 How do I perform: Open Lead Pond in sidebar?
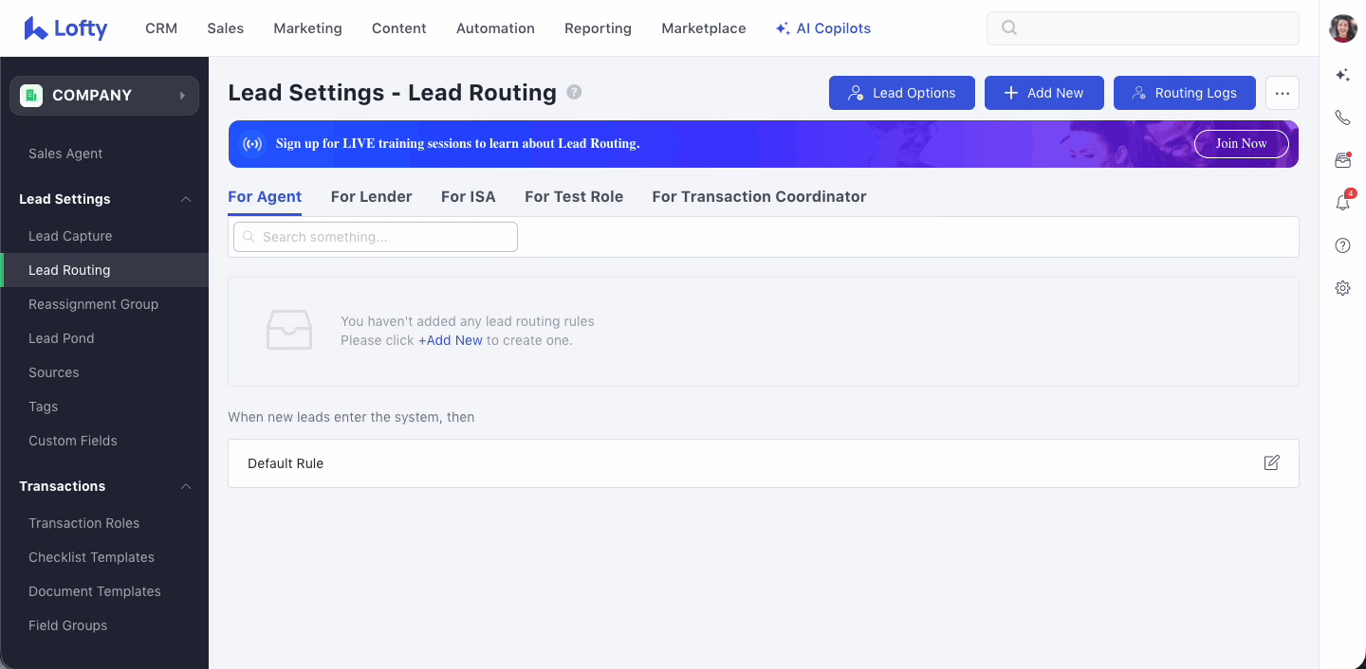(62, 338)
